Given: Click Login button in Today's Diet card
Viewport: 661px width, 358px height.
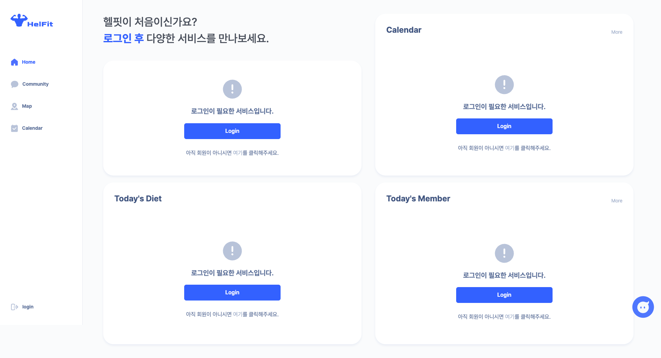Looking at the screenshot, I should coord(232,293).
